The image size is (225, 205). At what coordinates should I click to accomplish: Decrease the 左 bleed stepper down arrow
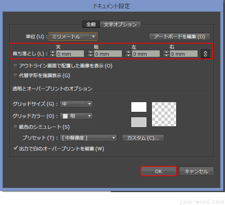pyautogui.click(x=129, y=56)
